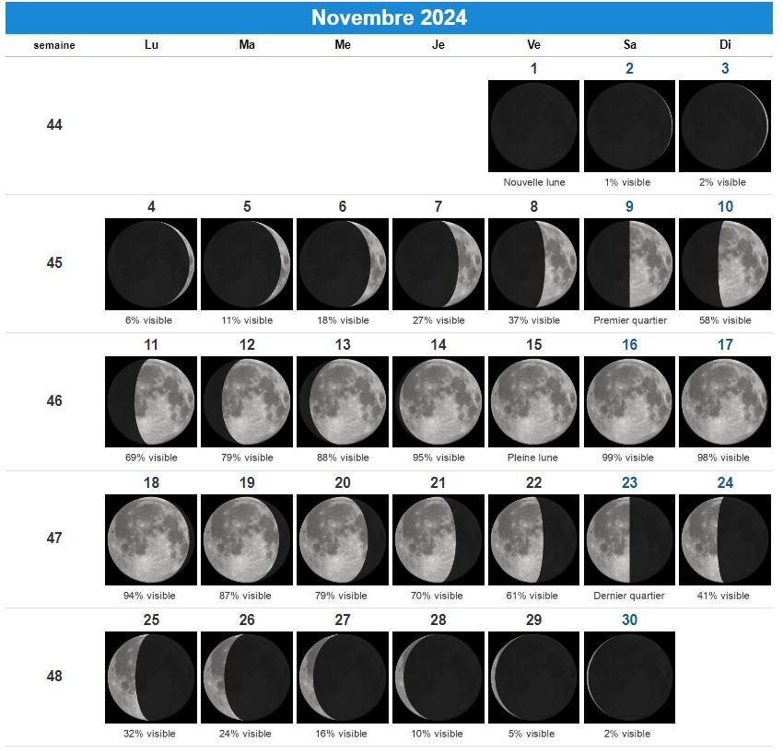Click the 11% visible moon on November 5

(x=247, y=264)
